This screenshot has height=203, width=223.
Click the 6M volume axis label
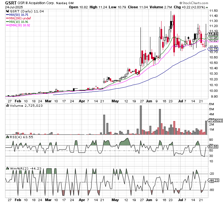212,104
